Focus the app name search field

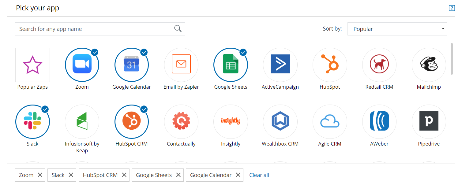pos(93,29)
